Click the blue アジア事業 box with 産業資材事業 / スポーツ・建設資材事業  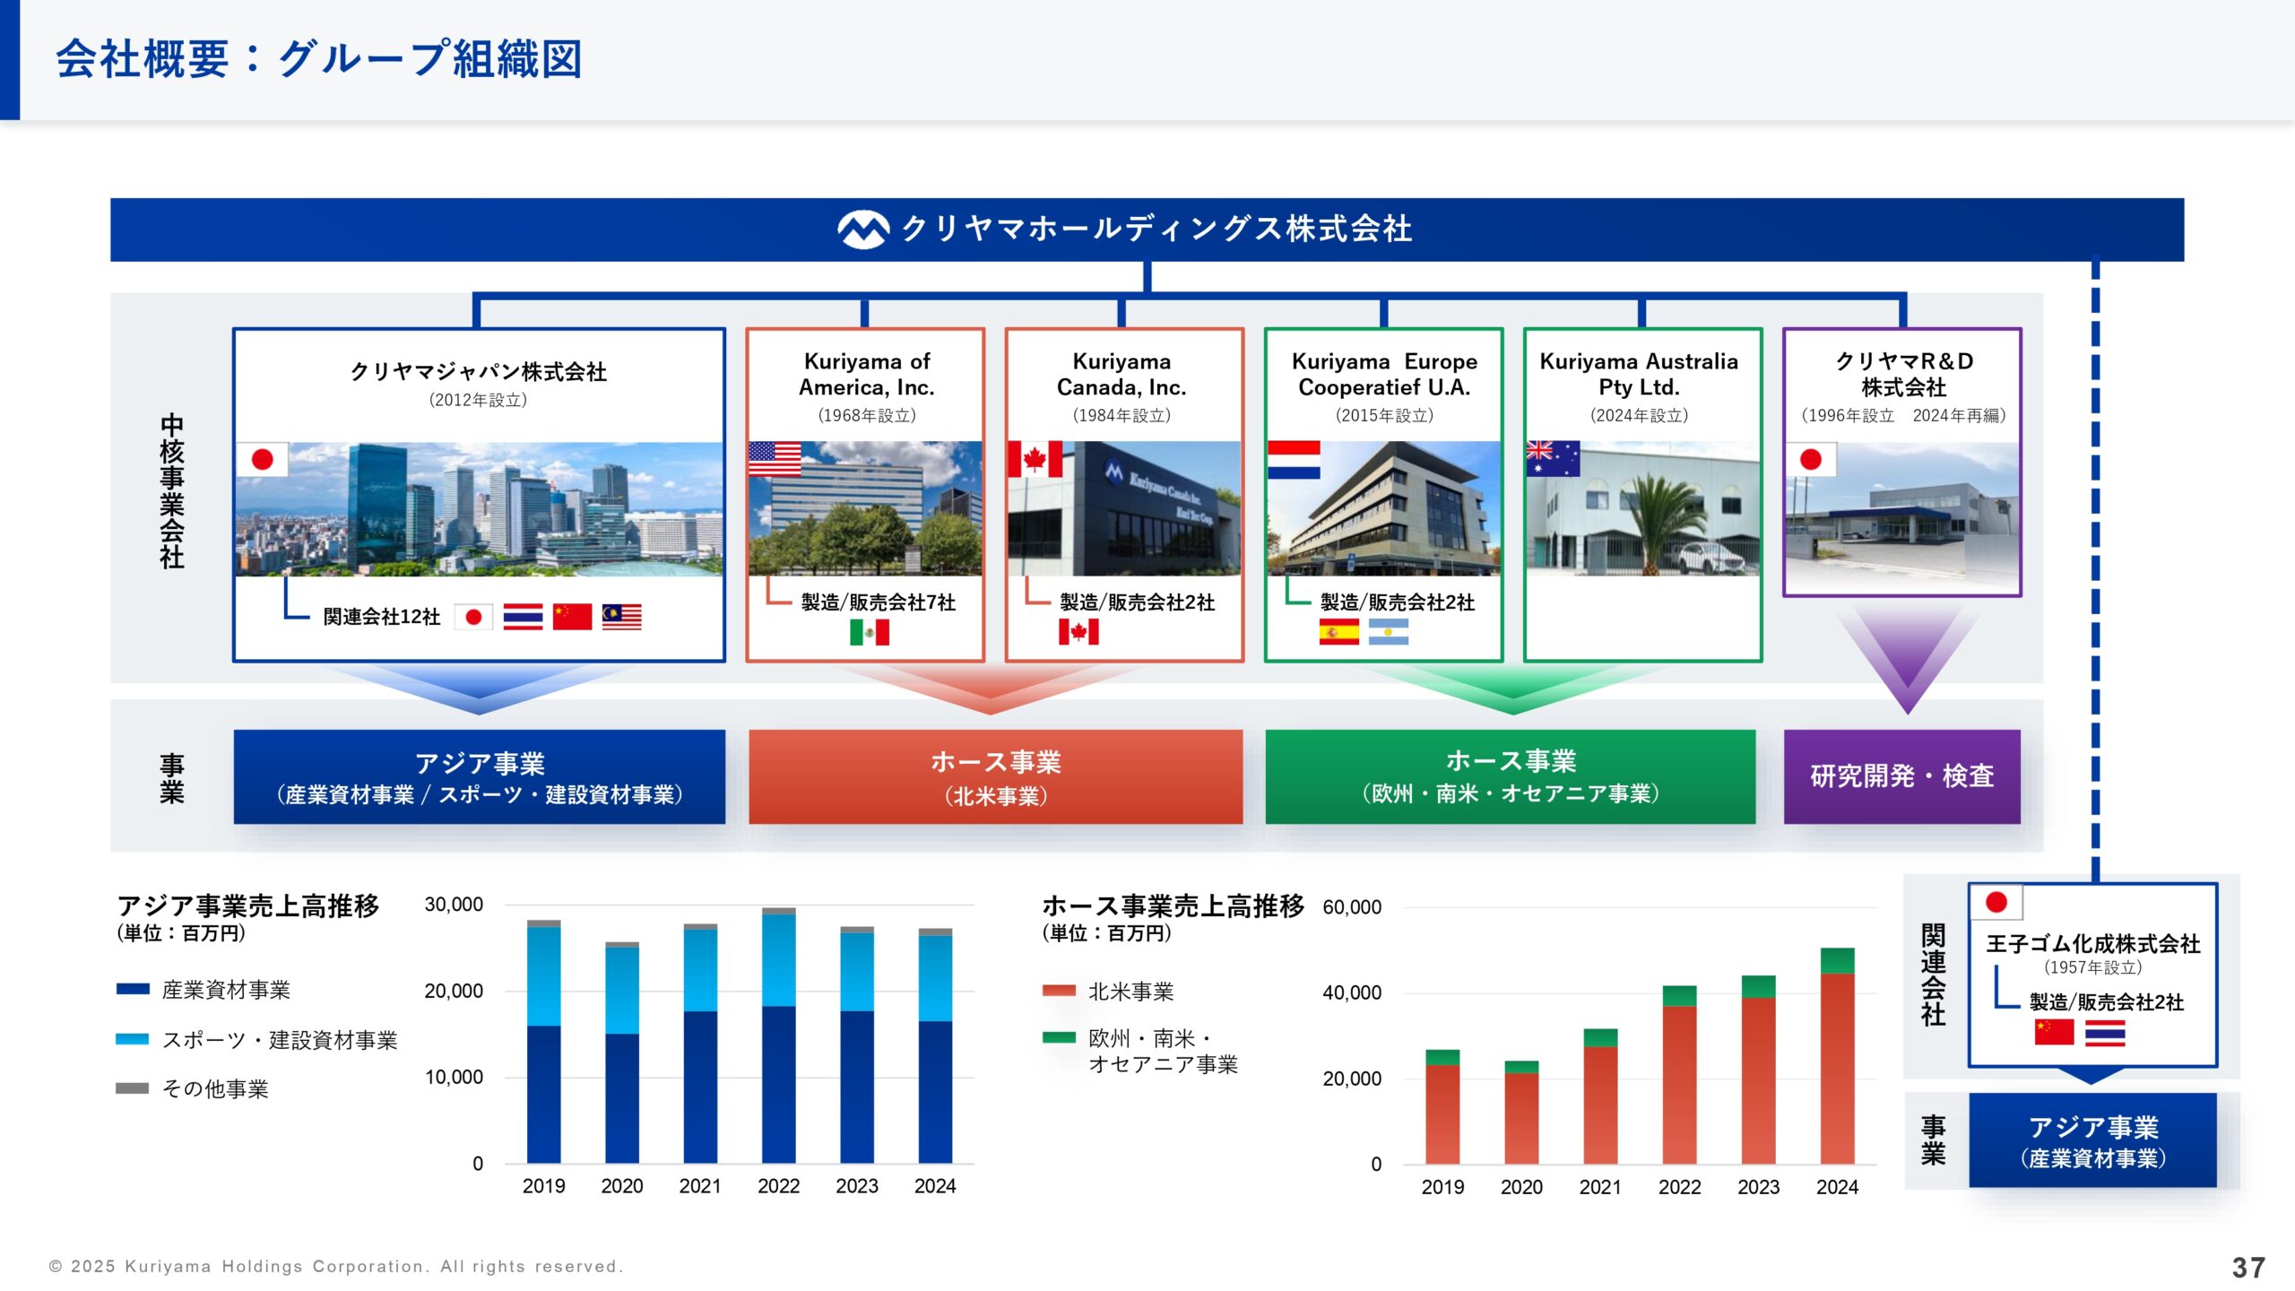point(479,776)
